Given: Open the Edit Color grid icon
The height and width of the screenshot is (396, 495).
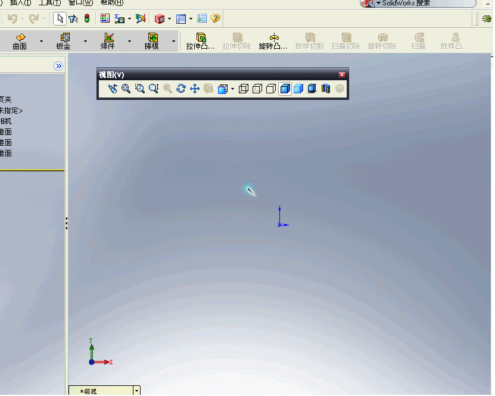Looking at the screenshot, I should coord(105,18).
